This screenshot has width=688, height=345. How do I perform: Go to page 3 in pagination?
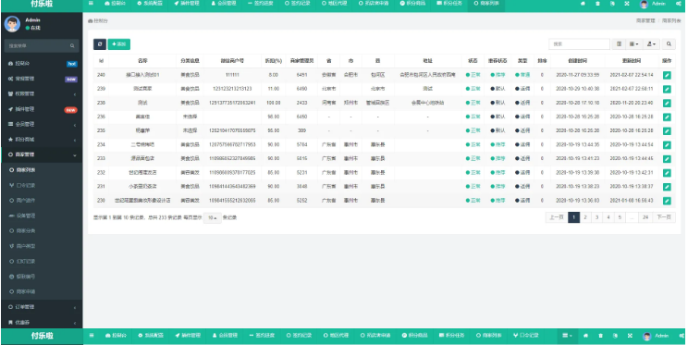[596, 217]
